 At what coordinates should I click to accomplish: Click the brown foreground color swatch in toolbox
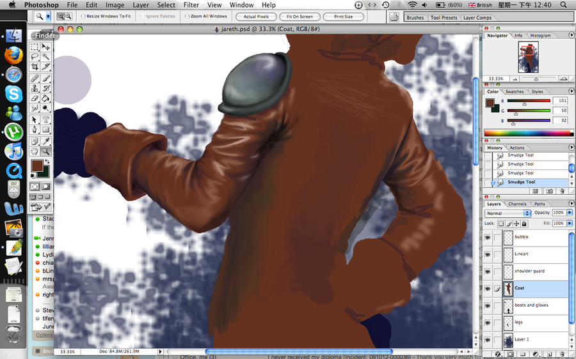click(36, 165)
